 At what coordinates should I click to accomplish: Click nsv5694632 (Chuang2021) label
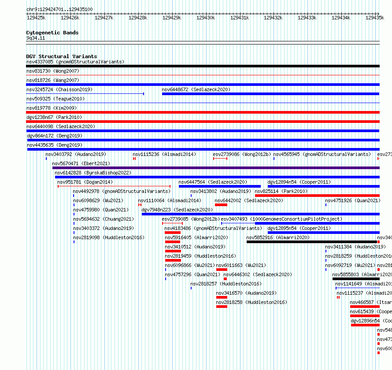(104, 219)
